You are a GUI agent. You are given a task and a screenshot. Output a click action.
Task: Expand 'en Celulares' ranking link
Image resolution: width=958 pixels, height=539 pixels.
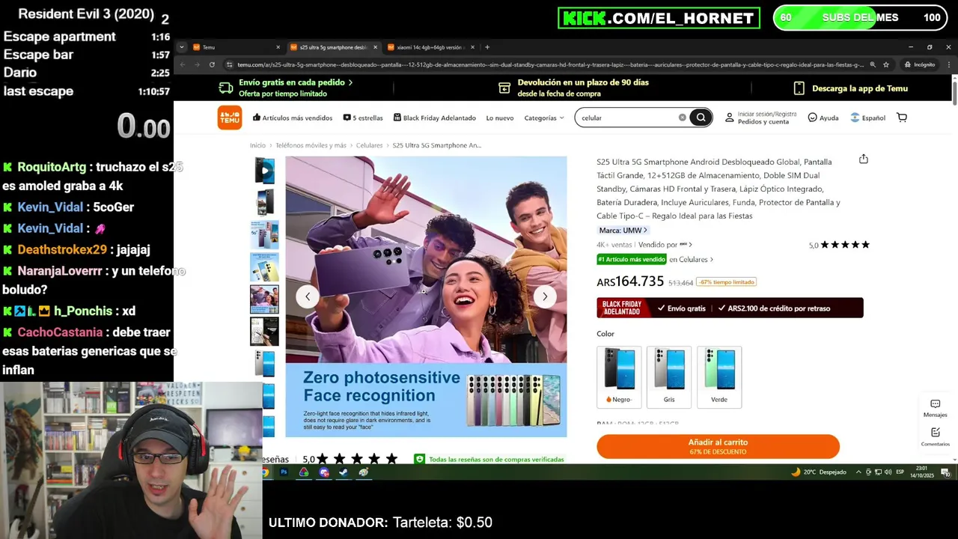(691, 260)
